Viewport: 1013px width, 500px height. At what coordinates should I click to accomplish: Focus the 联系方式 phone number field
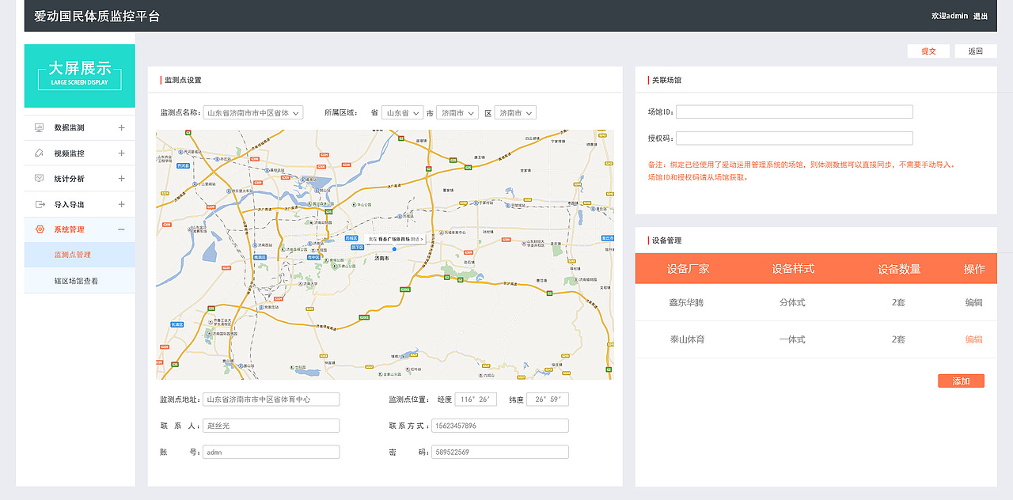coord(500,426)
